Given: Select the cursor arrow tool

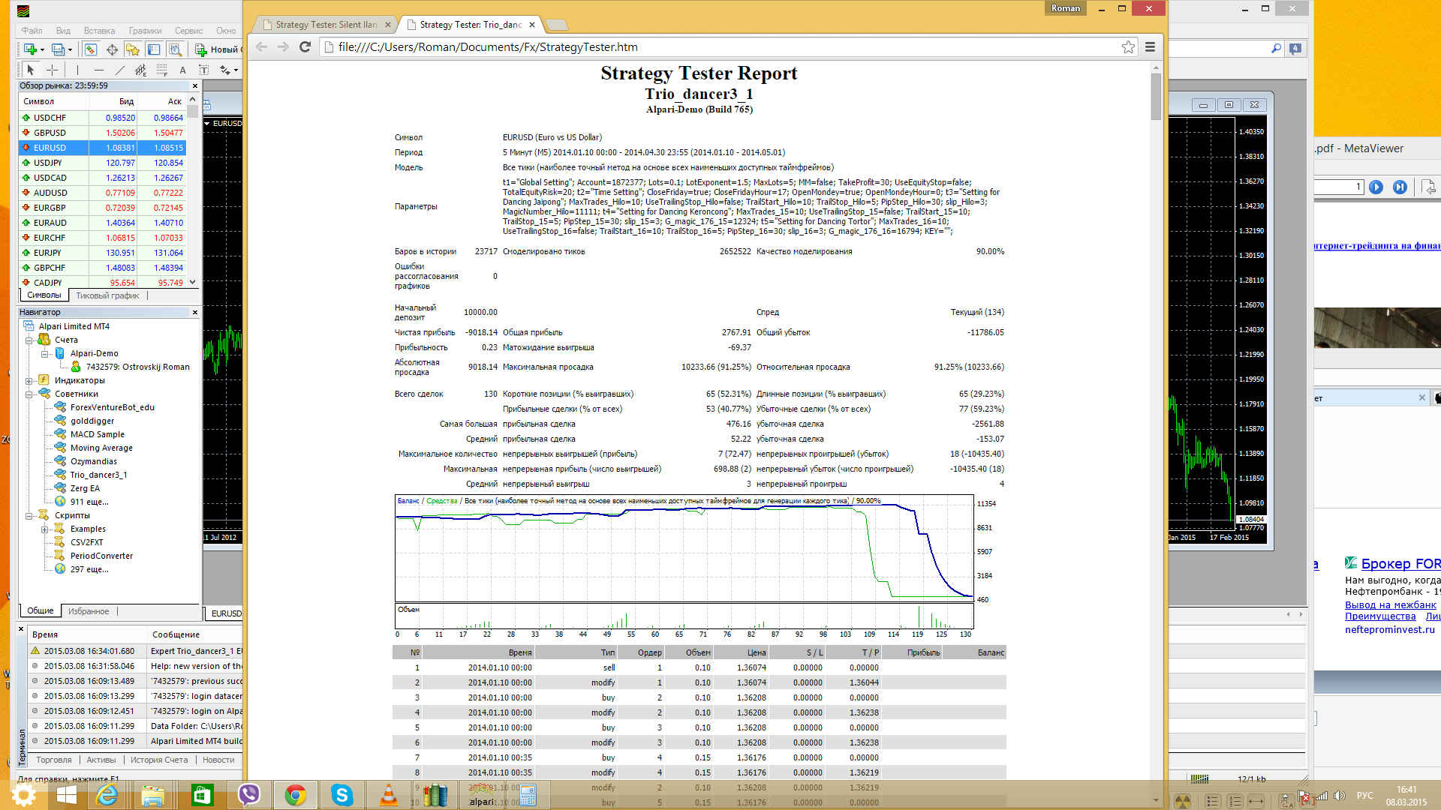Looking at the screenshot, I should pos(31,70).
